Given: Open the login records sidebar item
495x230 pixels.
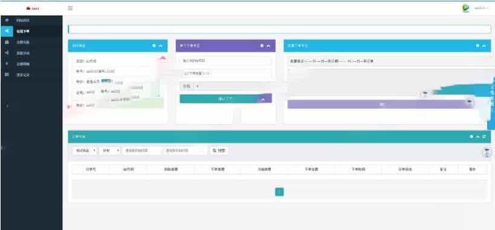Looking at the screenshot, I should pos(31,75).
